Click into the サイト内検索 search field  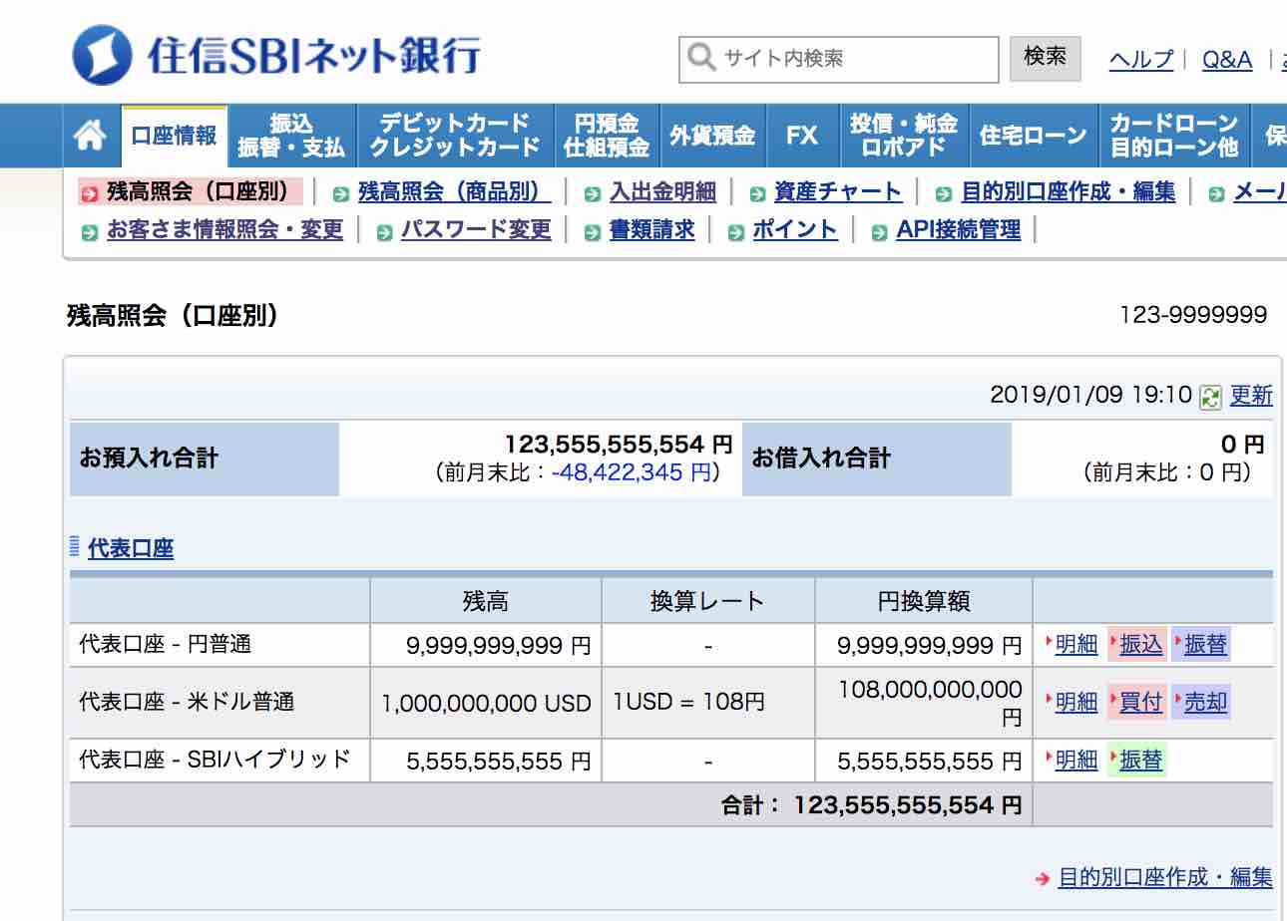pos(838,59)
